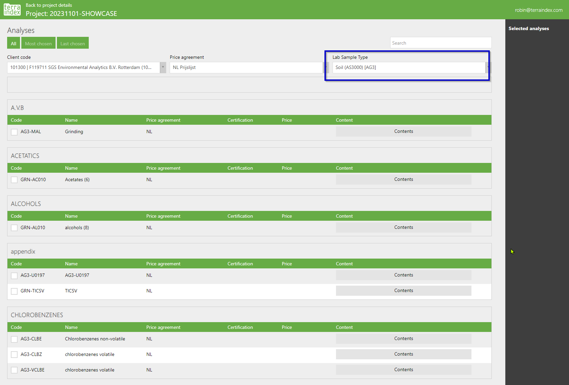The width and height of the screenshot is (569, 385).
Task: Show Contents for Grinding analysis
Action: [x=403, y=131]
